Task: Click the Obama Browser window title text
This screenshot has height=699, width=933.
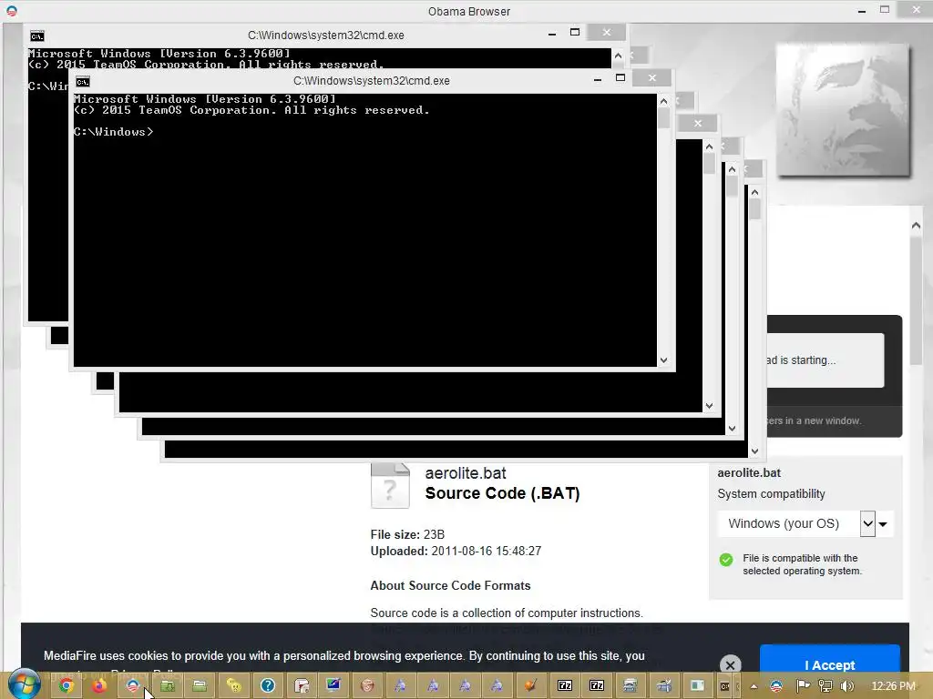Action: 469,11
